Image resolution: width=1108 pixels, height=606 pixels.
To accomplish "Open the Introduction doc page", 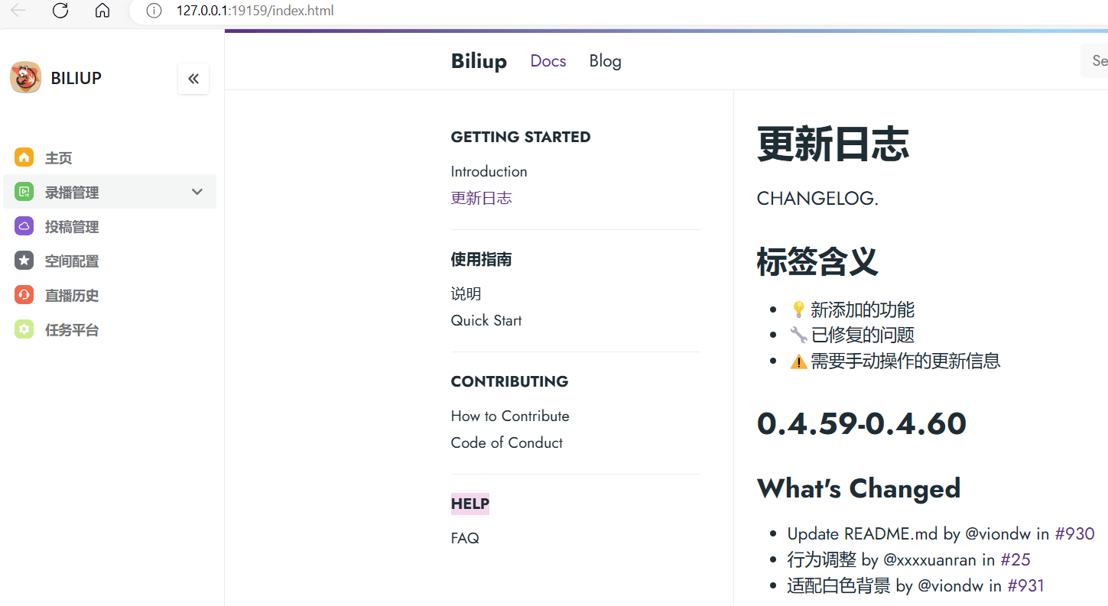I will tap(489, 171).
